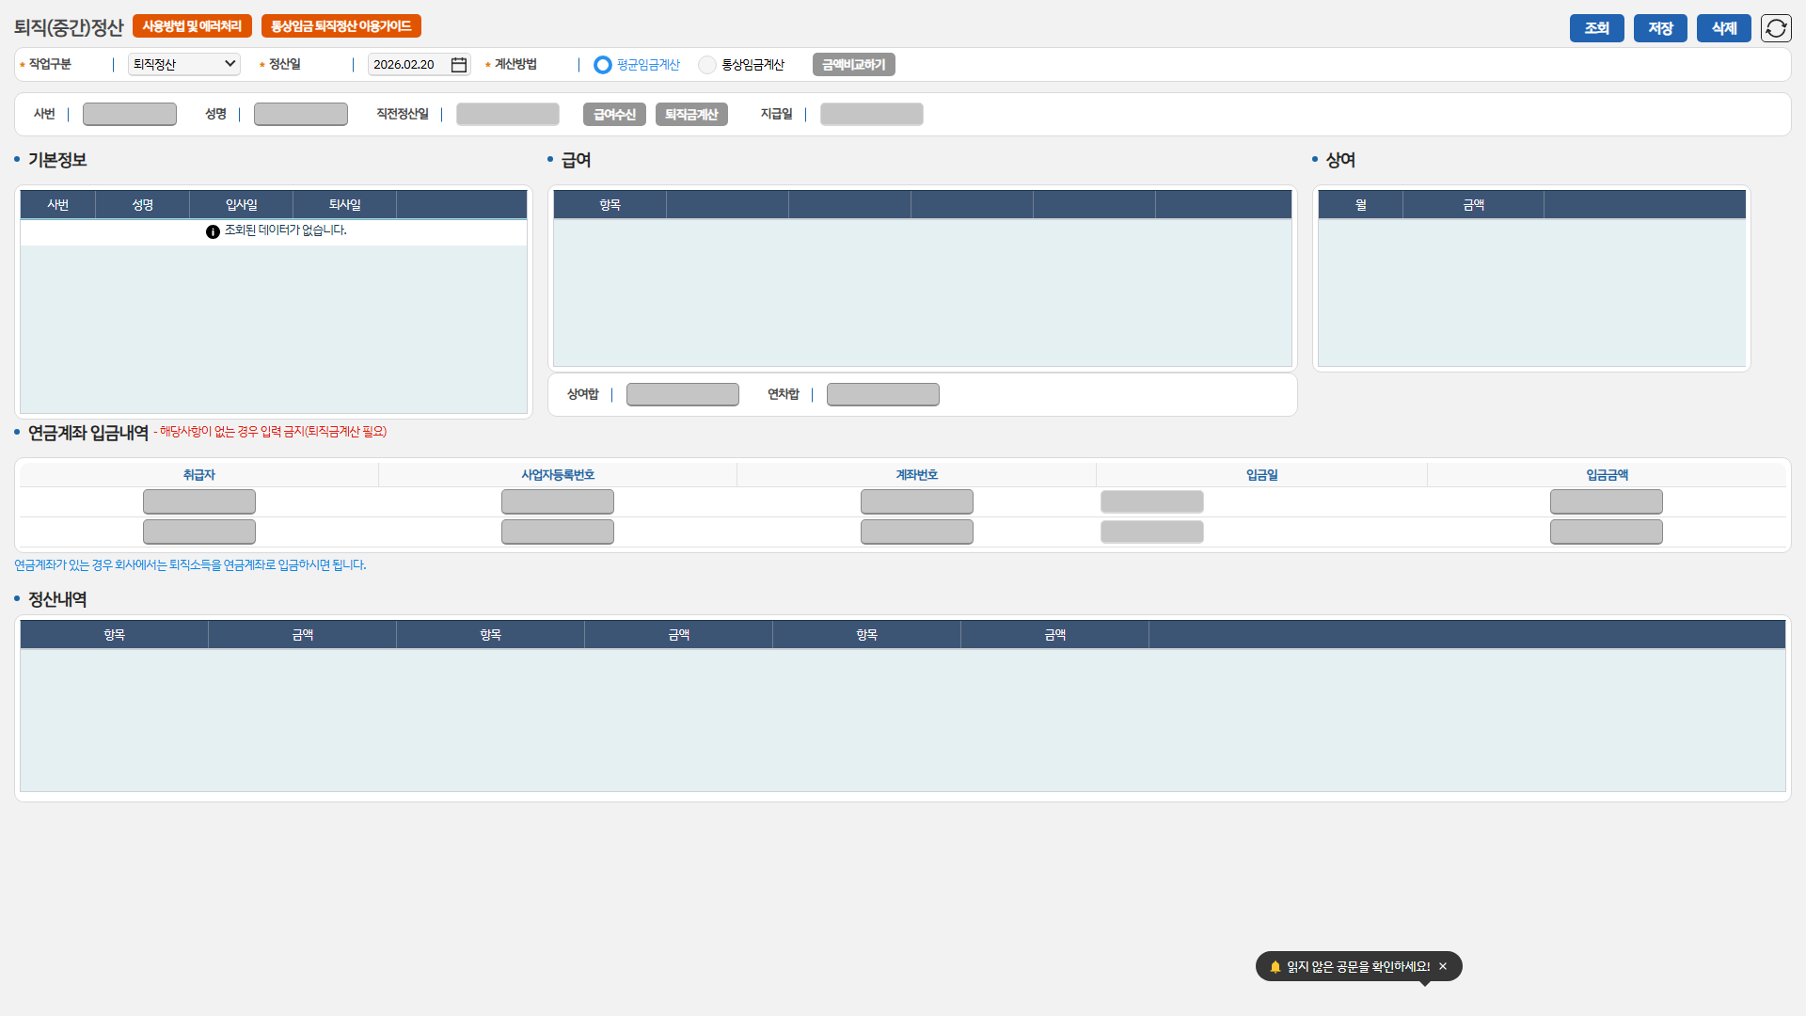Click the info icon in 기본정보 table
The image size is (1806, 1016).
[x=213, y=231]
